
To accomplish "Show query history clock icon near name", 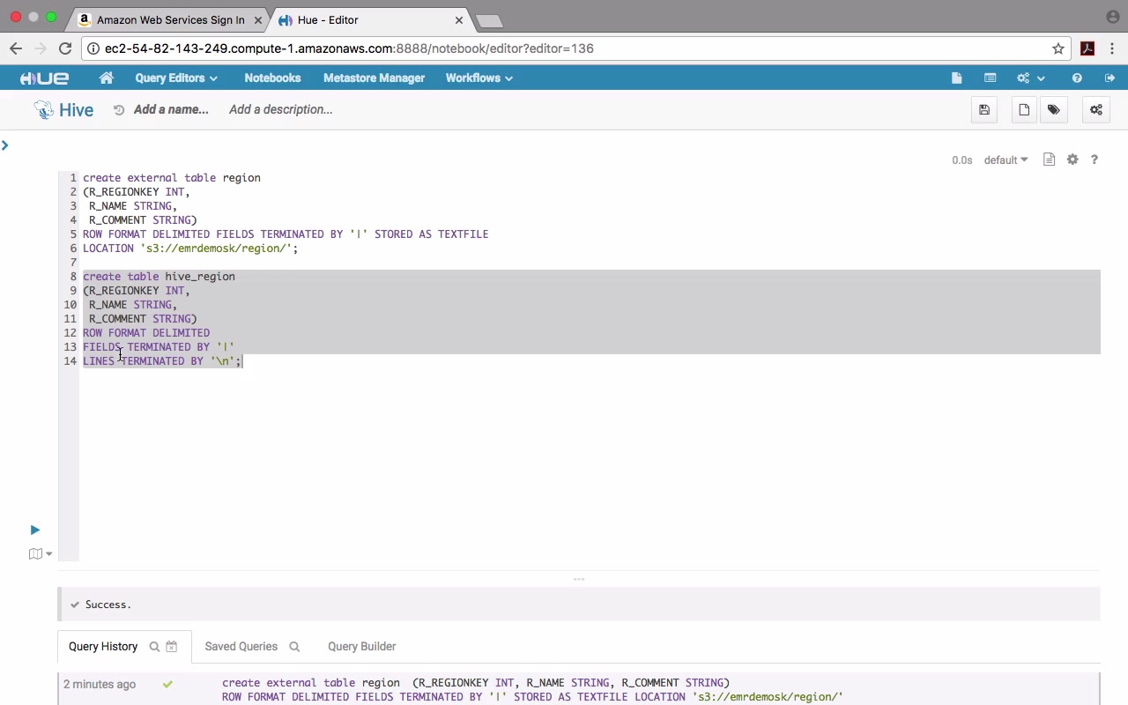I will pyautogui.click(x=119, y=110).
